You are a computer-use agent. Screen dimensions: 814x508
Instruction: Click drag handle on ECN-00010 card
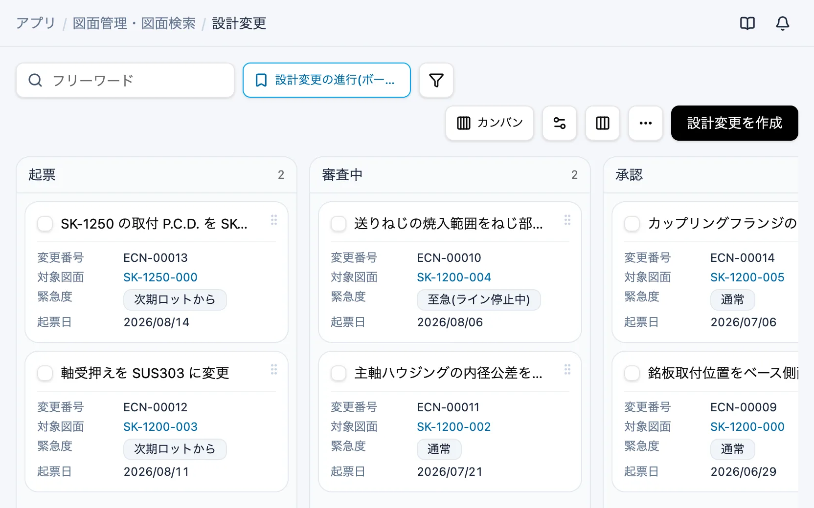[567, 220]
